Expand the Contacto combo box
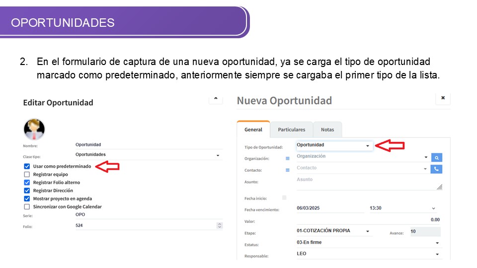This screenshot has width=477, height=268. [x=363, y=168]
